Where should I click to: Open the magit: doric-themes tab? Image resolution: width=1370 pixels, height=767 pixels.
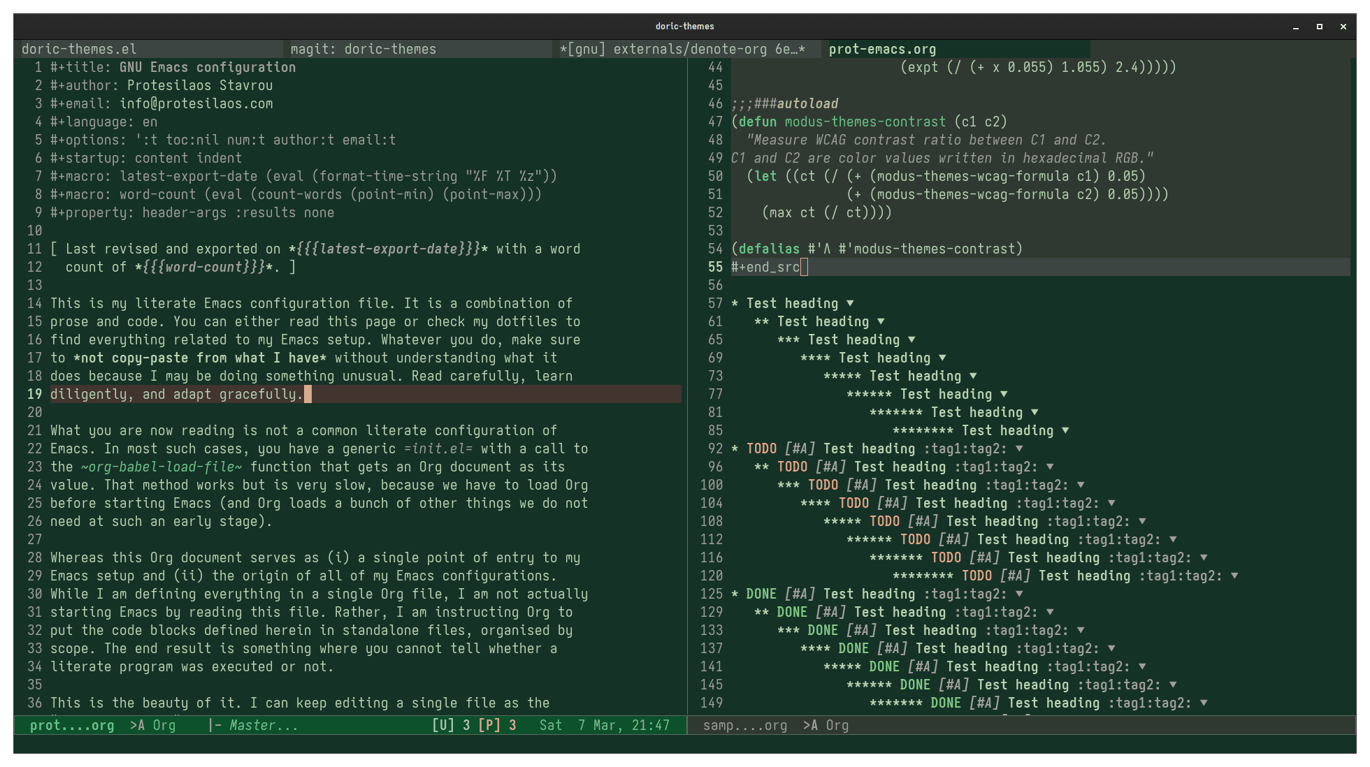pos(363,49)
